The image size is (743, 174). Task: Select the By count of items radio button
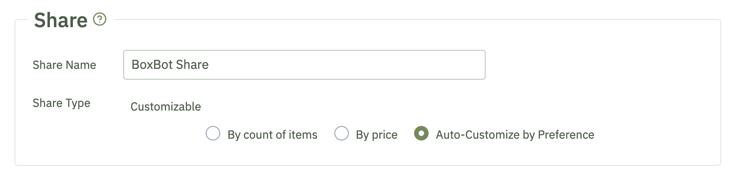pos(213,134)
